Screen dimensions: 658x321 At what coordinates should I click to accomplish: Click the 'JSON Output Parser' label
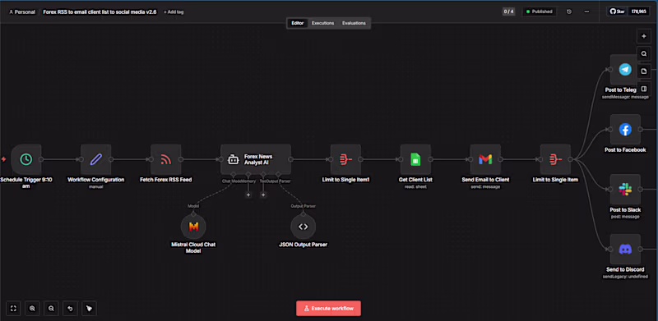click(x=303, y=245)
